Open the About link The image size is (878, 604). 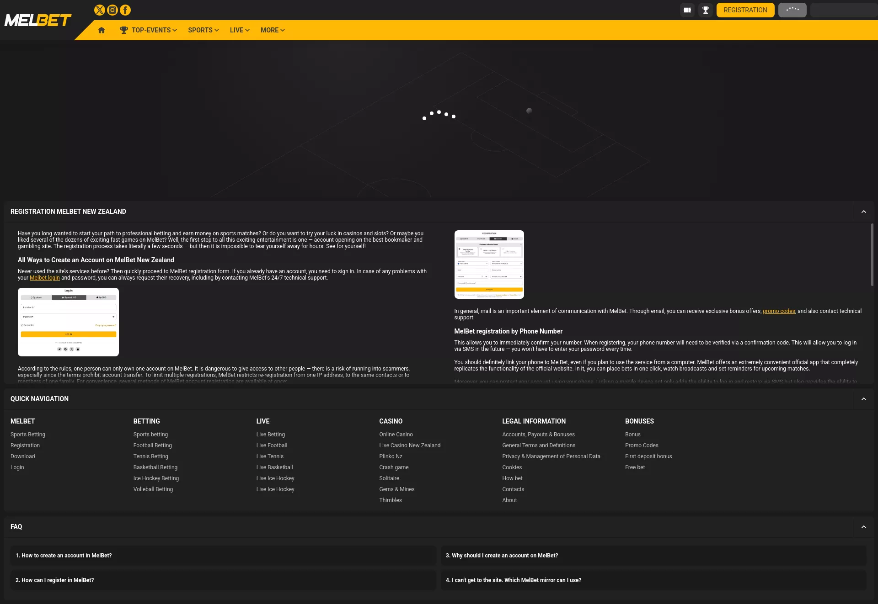coord(509,500)
